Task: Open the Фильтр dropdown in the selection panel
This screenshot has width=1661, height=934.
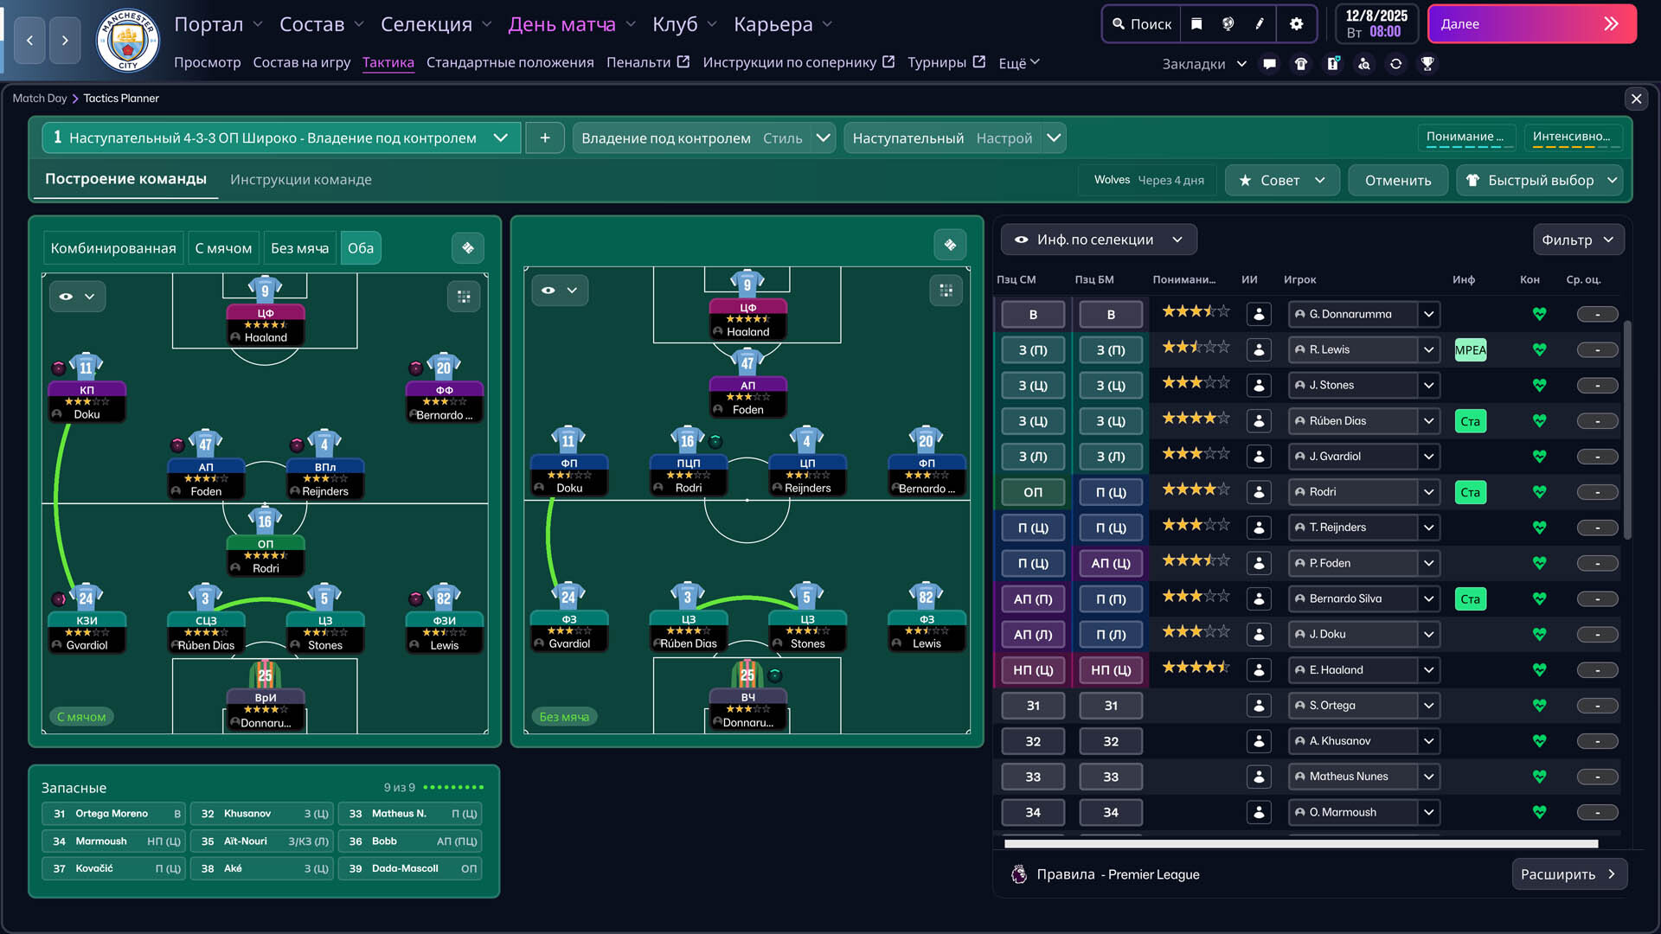Action: point(1578,240)
